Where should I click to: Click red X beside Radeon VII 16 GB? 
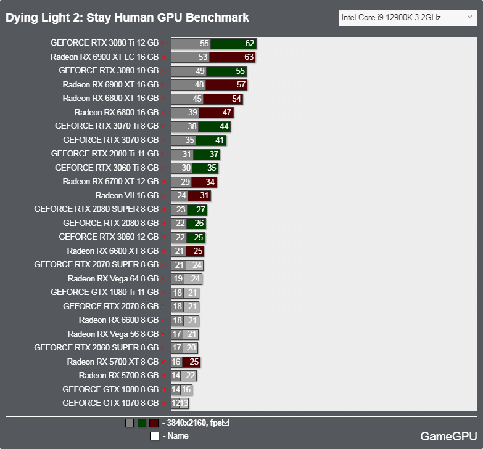click(x=163, y=196)
